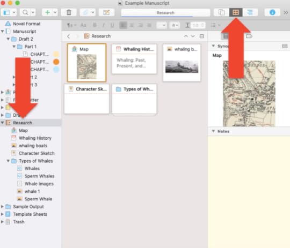Show more toolbar items chevron
This screenshot has width=290, height=248.
click(x=286, y=12)
